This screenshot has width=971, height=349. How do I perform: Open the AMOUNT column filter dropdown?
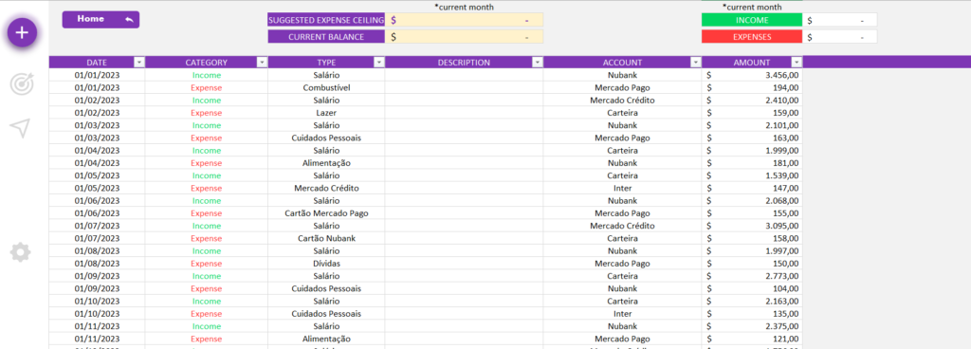pos(797,63)
